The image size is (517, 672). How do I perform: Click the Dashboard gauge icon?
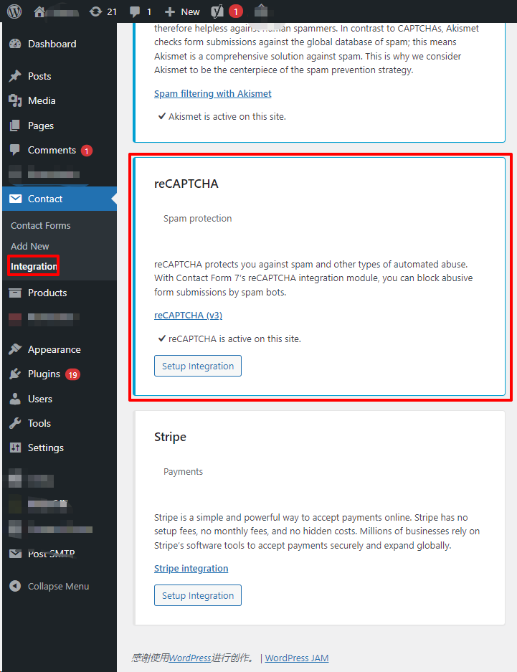coord(15,44)
